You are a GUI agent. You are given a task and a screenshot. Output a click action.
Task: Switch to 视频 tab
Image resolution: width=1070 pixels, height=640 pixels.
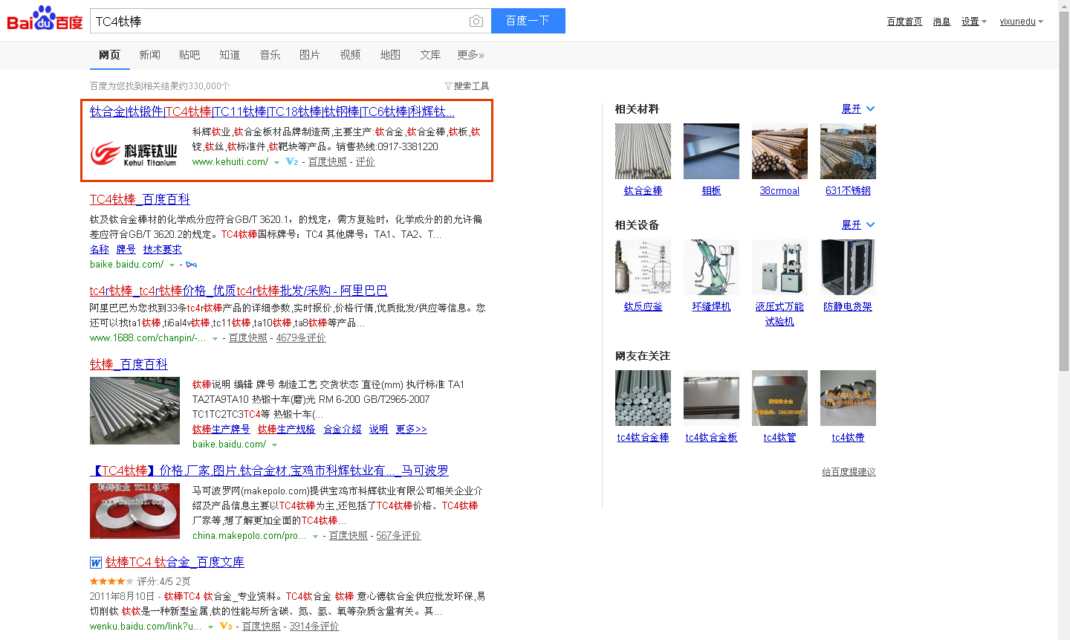350,55
